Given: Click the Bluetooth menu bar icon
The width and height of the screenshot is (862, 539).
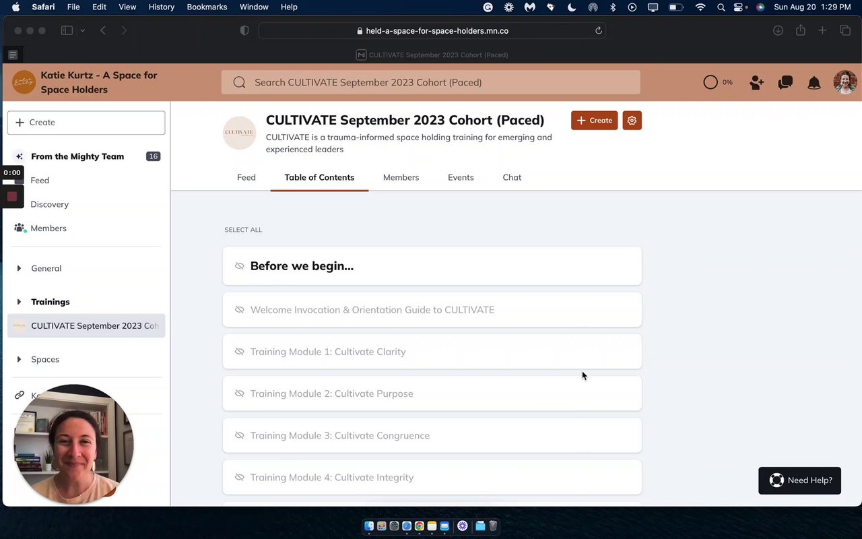Looking at the screenshot, I should 613,7.
